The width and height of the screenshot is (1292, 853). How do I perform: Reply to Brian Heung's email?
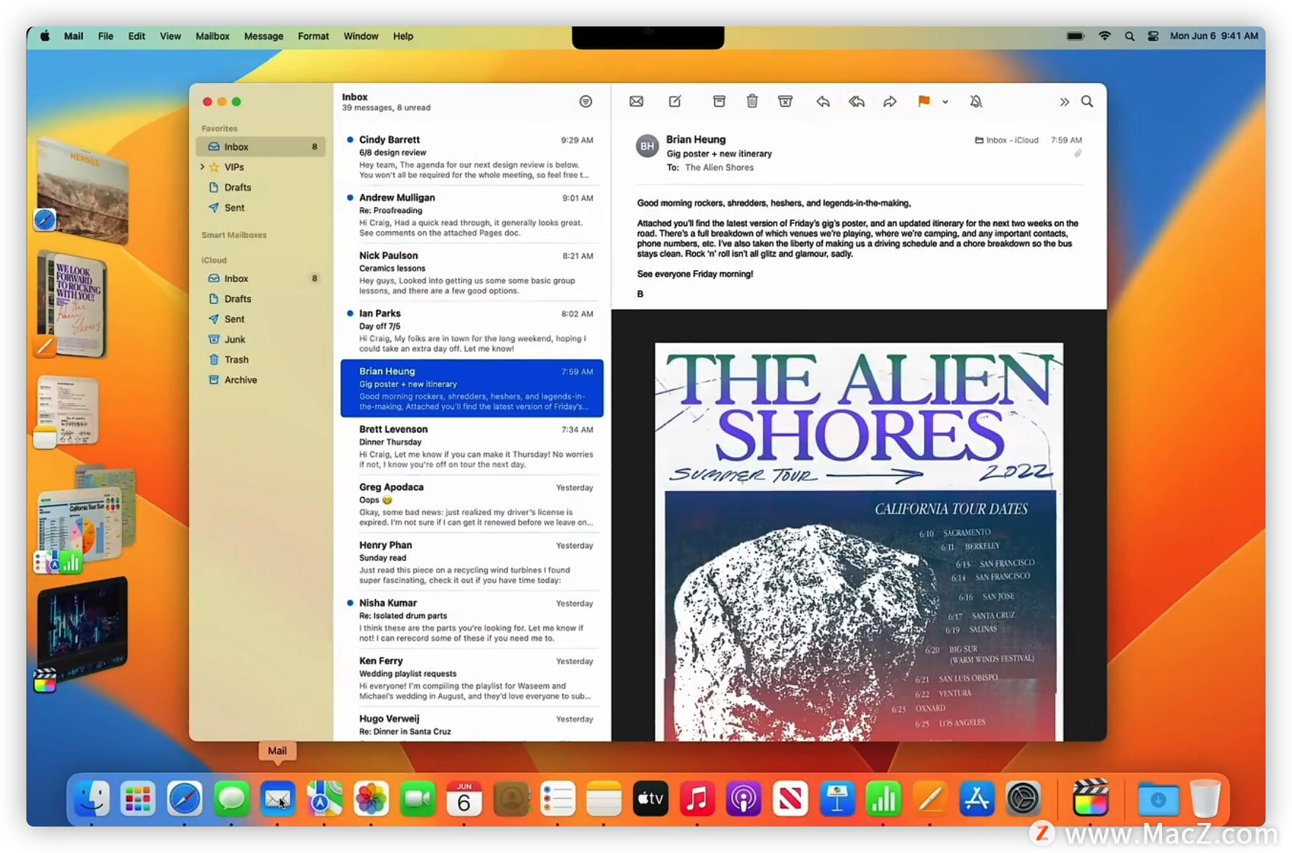click(x=823, y=101)
